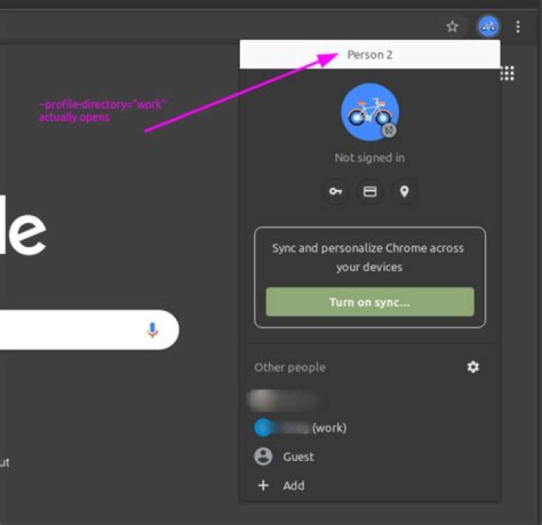Image resolution: width=542 pixels, height=525 pixels.
Task: Bookmark this page with the star icon
Action: 452,26
